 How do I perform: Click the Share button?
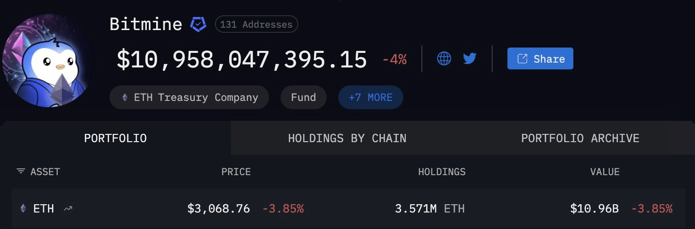point(540,59)
